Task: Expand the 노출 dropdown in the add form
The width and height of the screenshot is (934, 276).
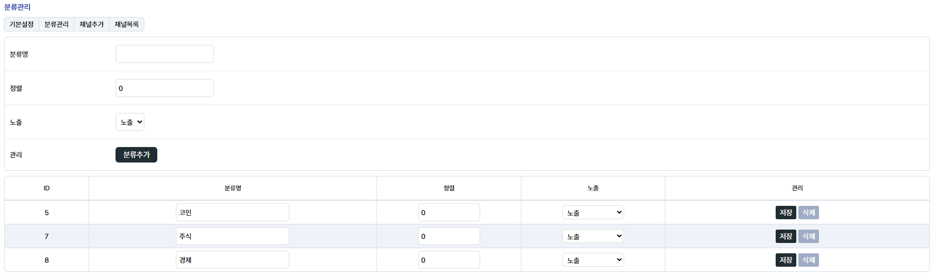Action: click(130, 122)
